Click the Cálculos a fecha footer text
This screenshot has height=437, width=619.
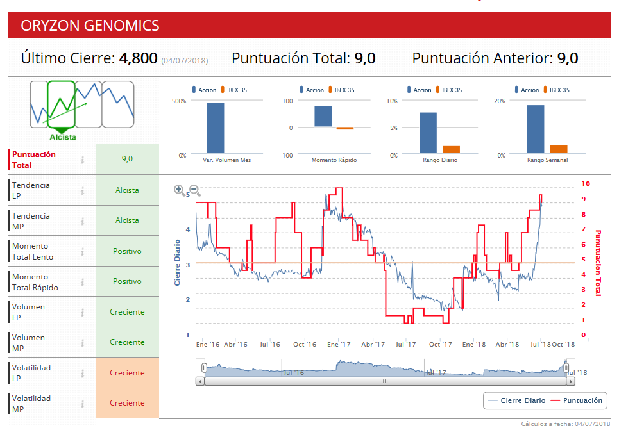pyautogui.click(x=565, y=424)
